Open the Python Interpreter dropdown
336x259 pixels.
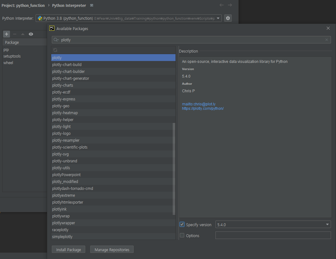[x=129, y=18]
